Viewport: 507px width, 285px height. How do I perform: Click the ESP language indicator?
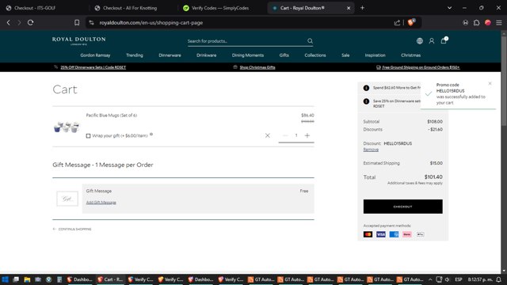pyautogui.click(x=459, y=279)
